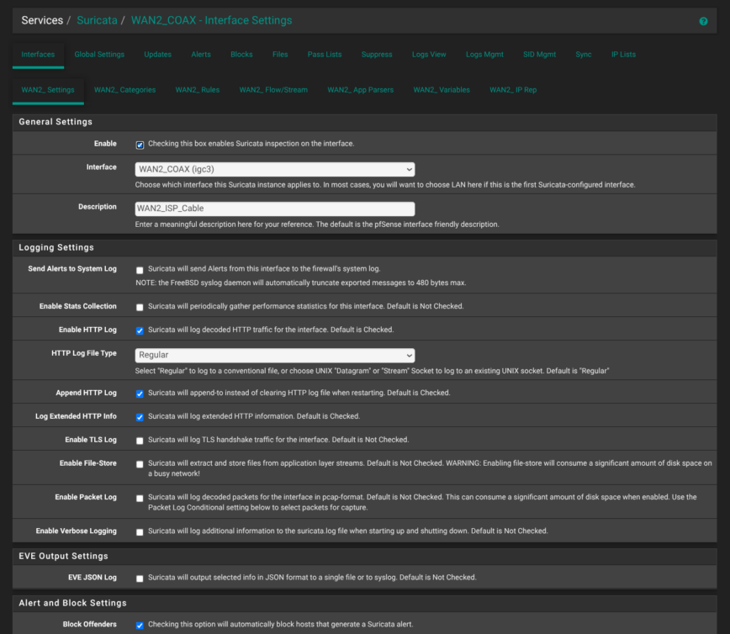Click the Logging Settings section header

click(x=364, y=248)
